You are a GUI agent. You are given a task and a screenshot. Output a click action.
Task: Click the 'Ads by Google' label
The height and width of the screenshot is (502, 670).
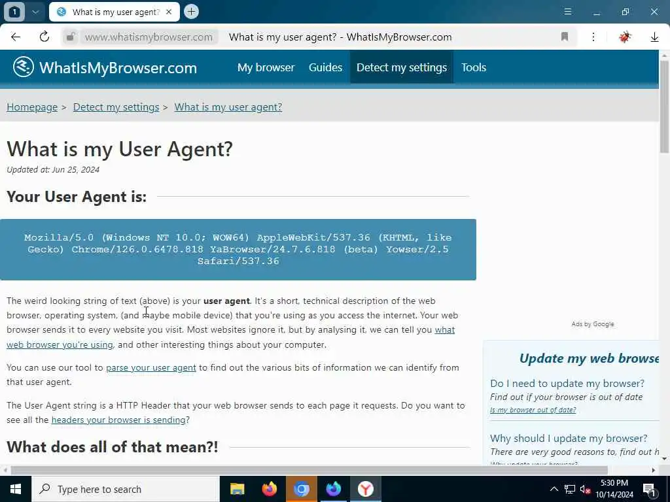tap(593, 324)
